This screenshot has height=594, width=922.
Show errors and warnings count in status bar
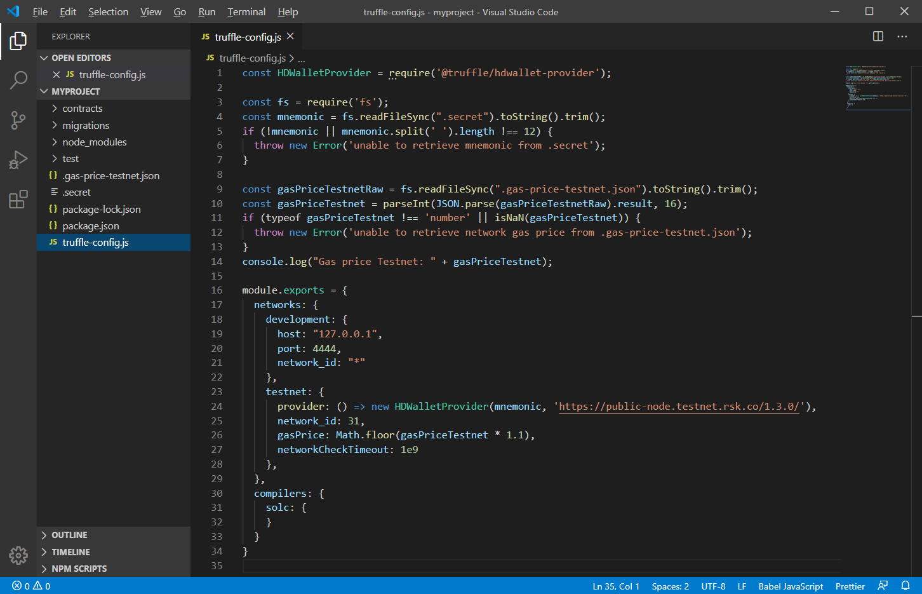pyautogui.click(x=31, y=586)
